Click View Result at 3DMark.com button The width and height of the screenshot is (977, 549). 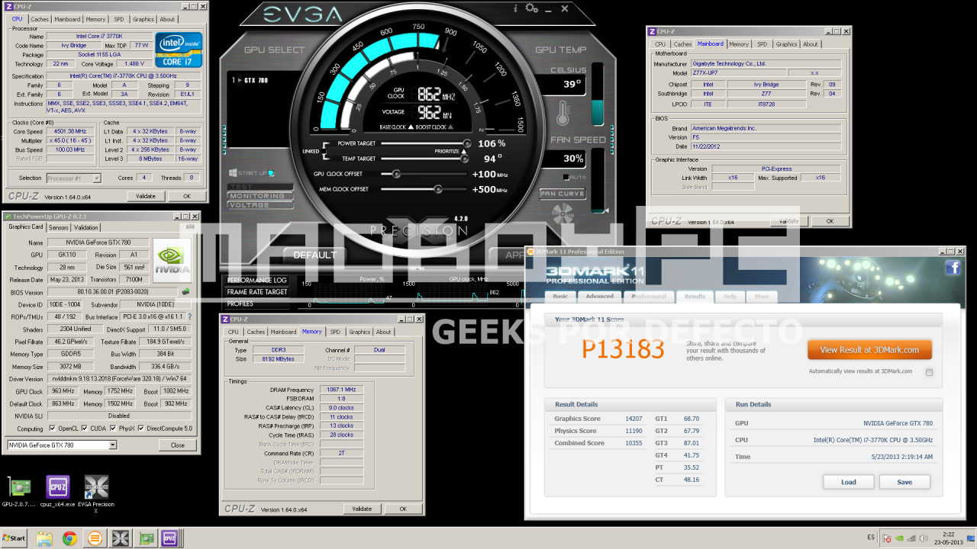869,350
